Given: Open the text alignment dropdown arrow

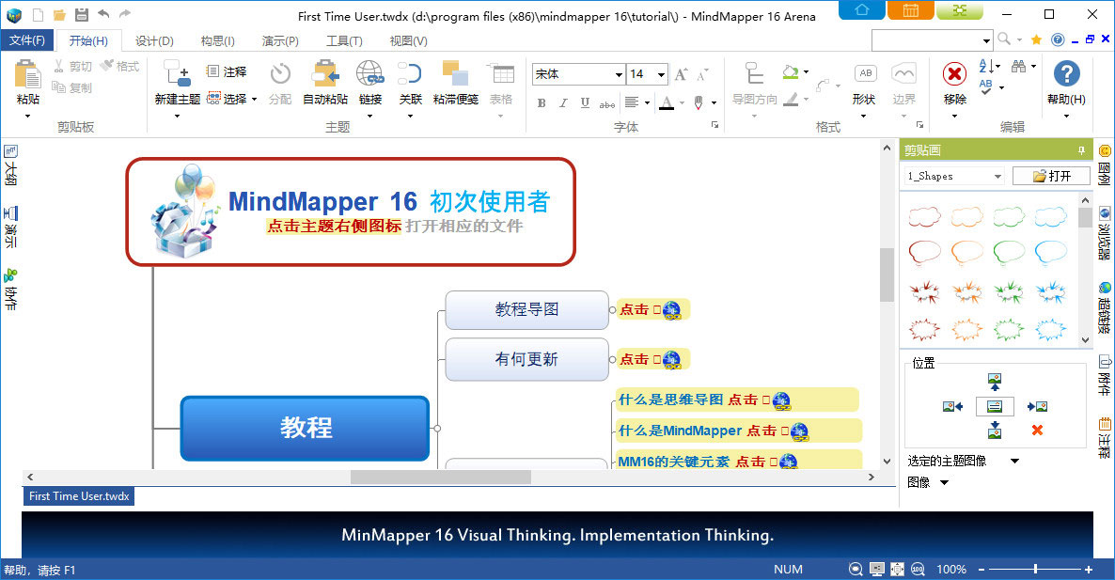Looking at the screenshot, I should [647, 103].
